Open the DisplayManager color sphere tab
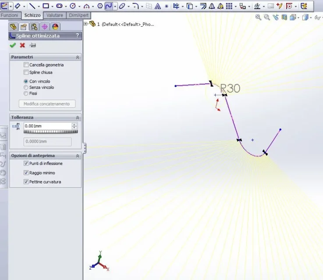This screenshot has width=323, height=280. [55, 27]
